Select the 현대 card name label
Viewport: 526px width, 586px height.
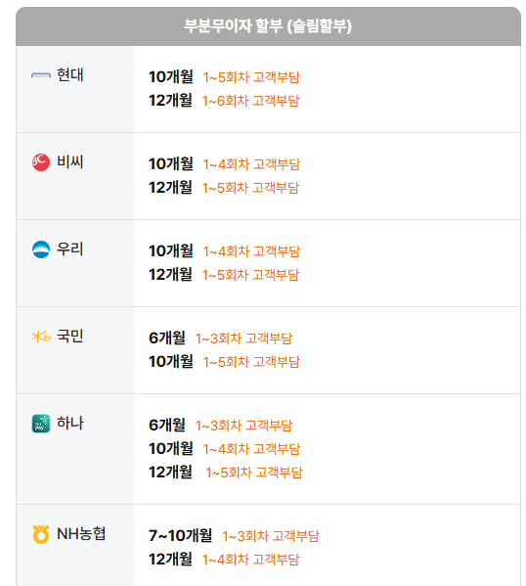click(x=69, y=74)
